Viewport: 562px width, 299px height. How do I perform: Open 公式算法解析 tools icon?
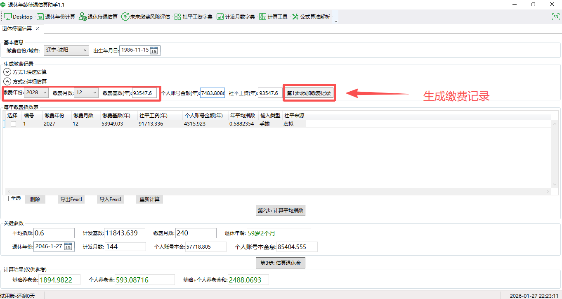tap(295, 17)
